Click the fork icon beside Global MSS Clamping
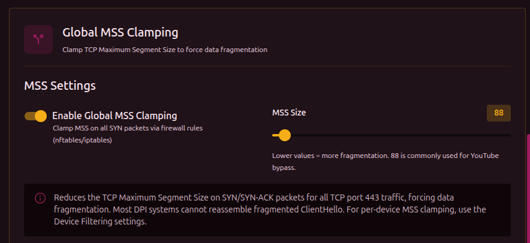530x243 pixels. [x=38, y=40]
